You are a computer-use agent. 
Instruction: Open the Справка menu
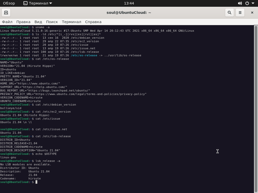tap(93, 22)
